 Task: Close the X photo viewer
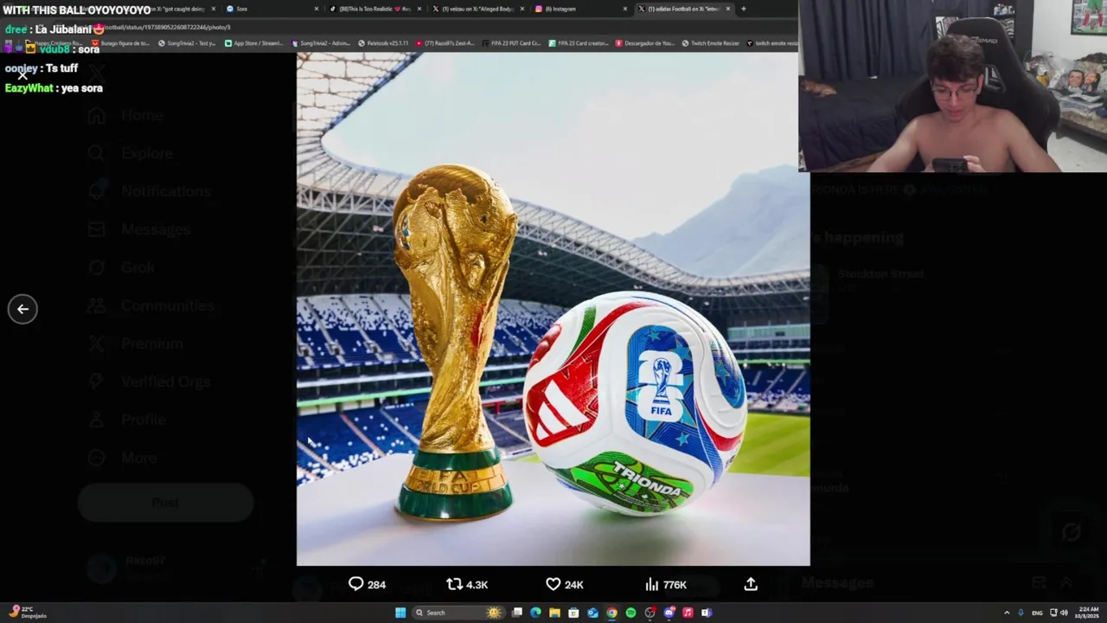coord(22,75)
